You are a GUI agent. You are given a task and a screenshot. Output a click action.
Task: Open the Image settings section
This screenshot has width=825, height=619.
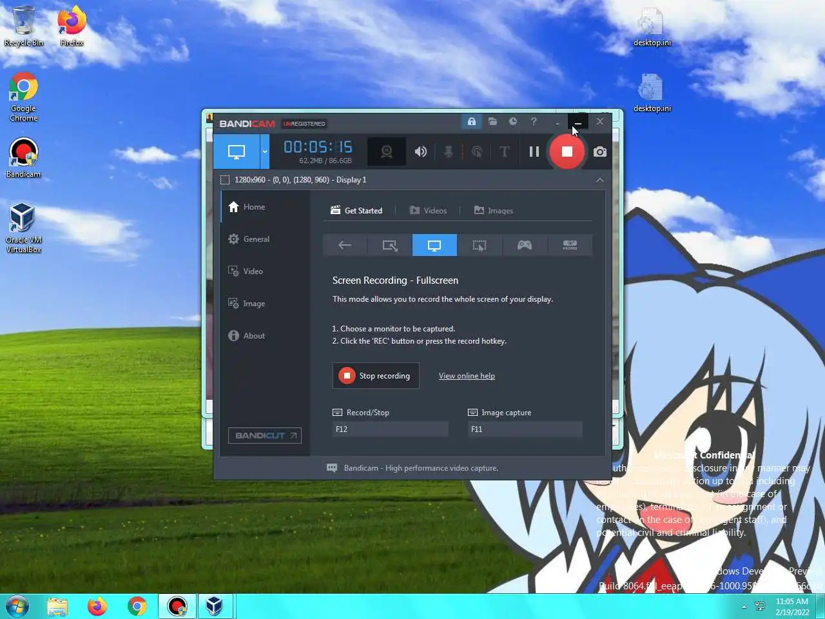[x=265, y=304]
